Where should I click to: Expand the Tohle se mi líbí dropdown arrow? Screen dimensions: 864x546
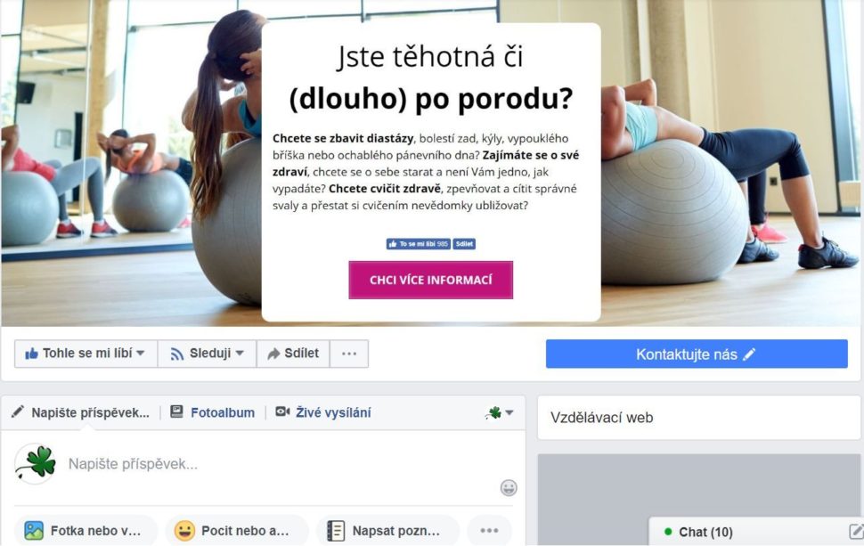coord(141,354)
